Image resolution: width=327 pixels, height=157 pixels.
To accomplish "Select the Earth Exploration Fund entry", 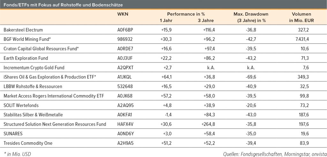I will pos(26,58).
